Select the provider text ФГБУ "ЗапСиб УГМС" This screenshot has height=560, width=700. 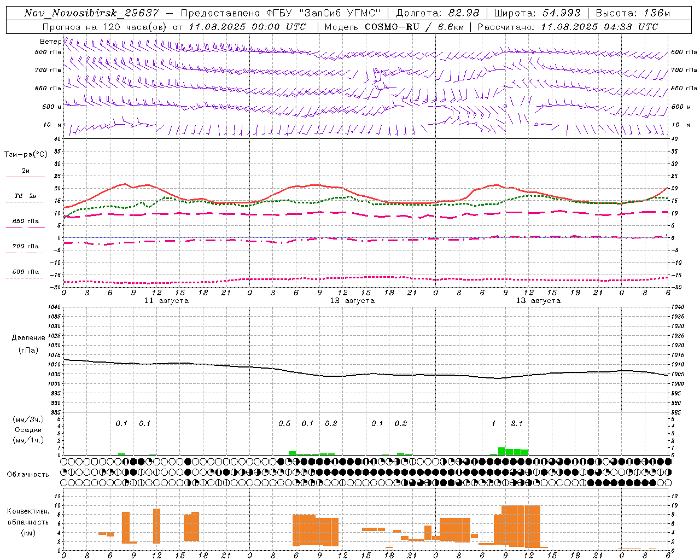pyautogui.click(x=323, y=13)
